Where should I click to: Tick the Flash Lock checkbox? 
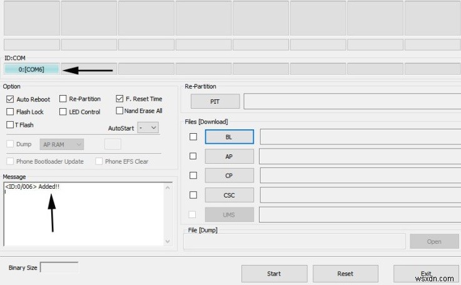(10, 112)
